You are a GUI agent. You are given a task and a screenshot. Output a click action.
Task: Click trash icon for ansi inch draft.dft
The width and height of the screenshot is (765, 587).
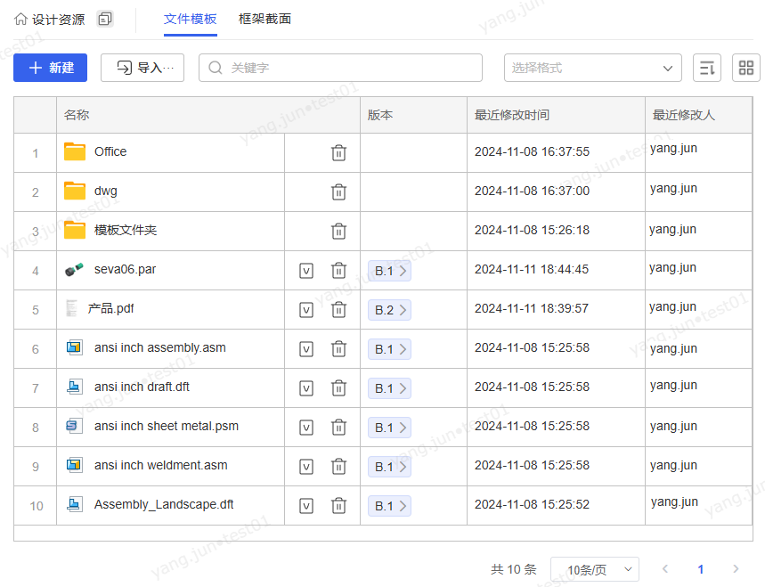pos(338,387)
